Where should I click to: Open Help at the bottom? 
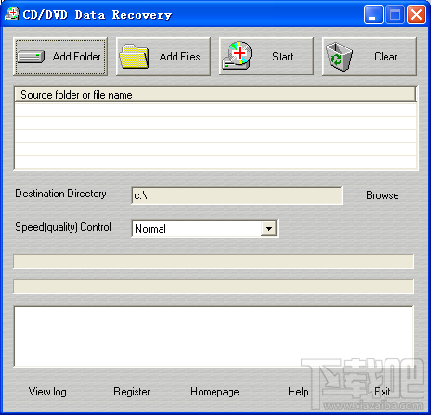(298, 392)
